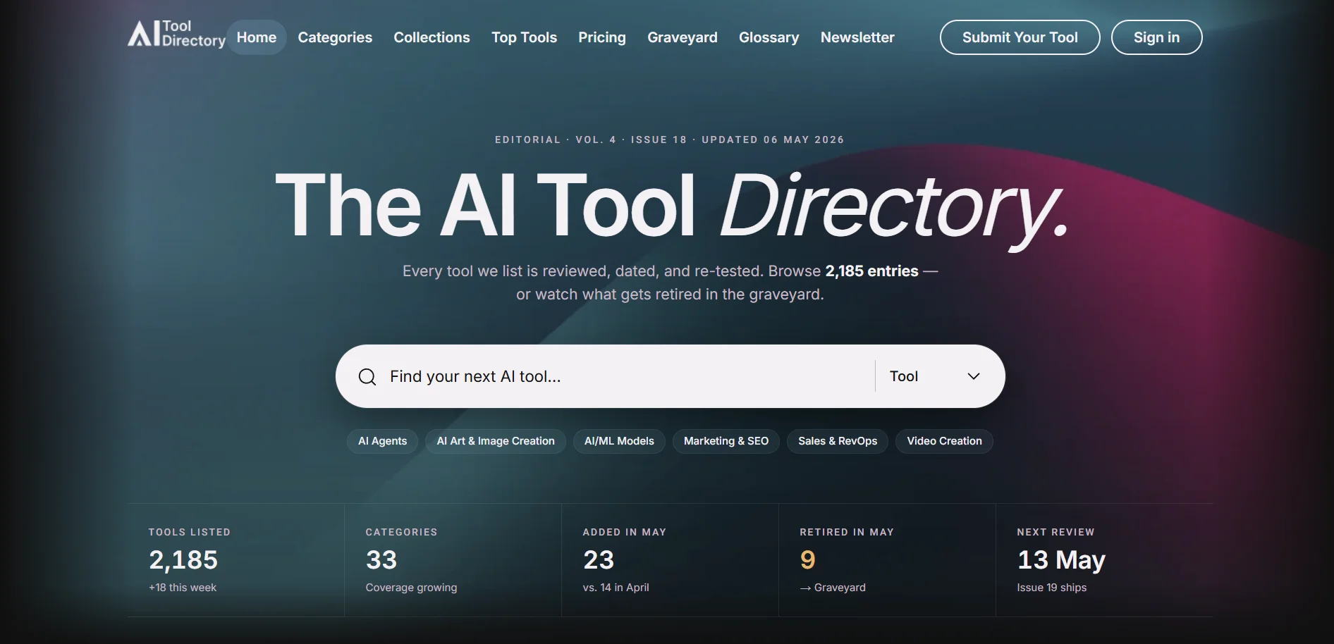
Task: Open the Newsletter nav item
Action: (857, 37)
